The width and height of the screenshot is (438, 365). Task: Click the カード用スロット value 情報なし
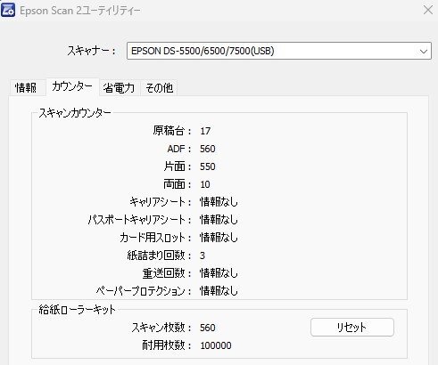219,238
